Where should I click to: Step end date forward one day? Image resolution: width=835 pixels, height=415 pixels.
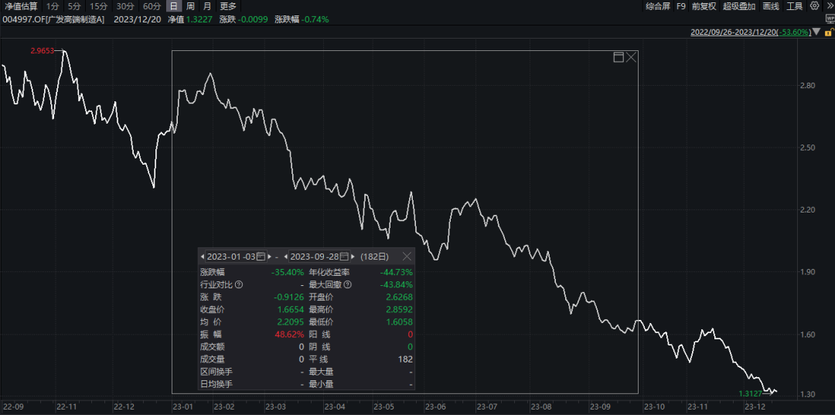pyautogui.click(x=354, y=257)
